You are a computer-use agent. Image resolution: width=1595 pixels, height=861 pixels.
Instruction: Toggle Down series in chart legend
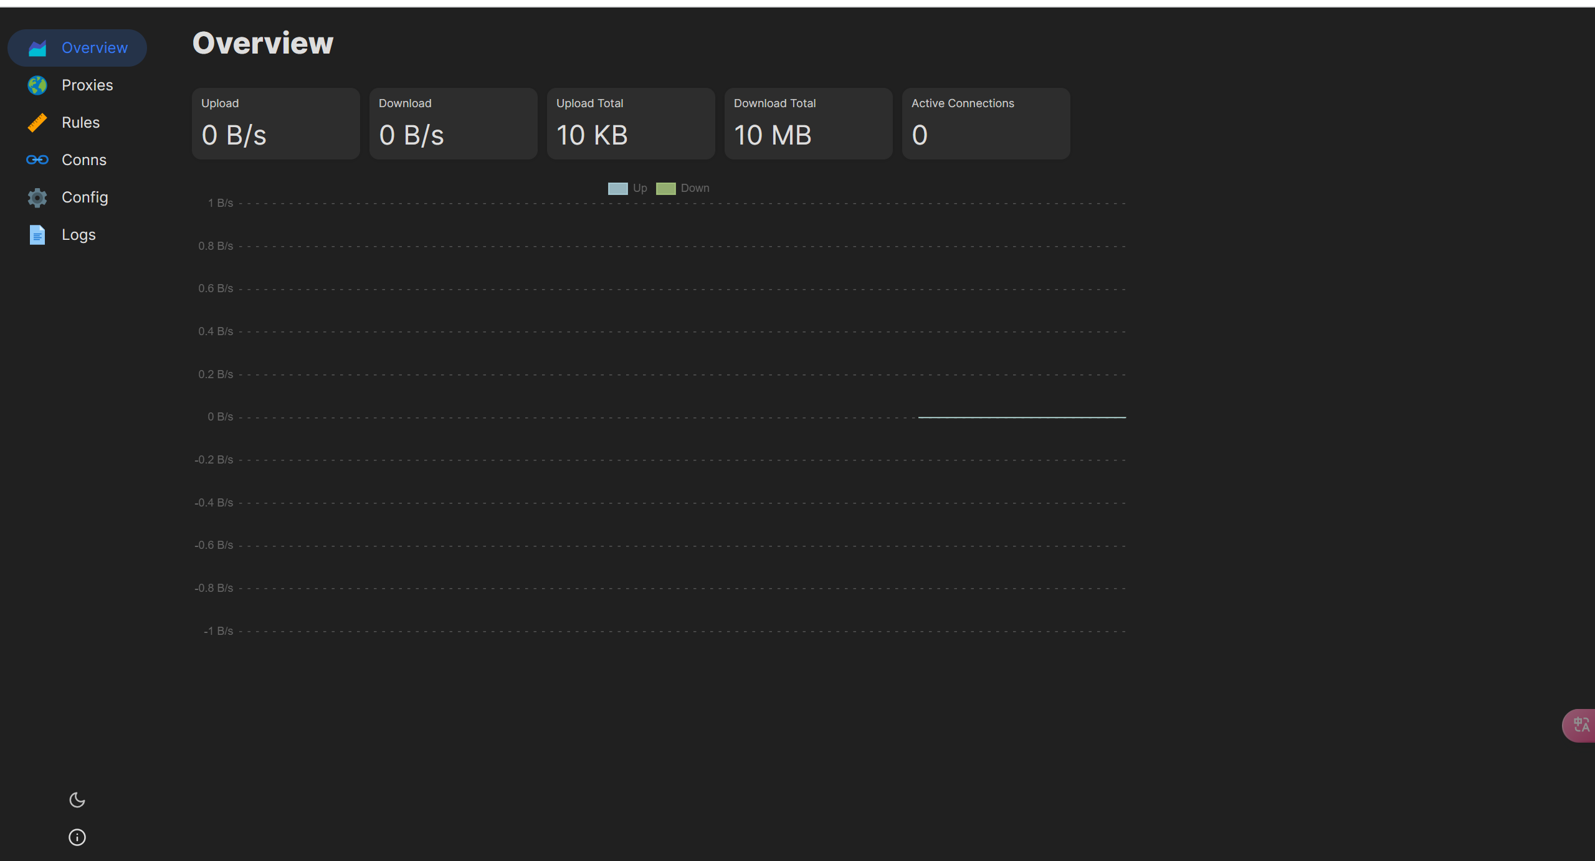pyautogui.click(x=695, y=188)
